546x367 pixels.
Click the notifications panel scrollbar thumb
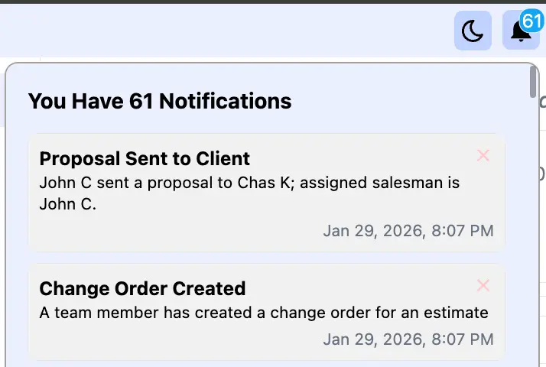(532, 83)
